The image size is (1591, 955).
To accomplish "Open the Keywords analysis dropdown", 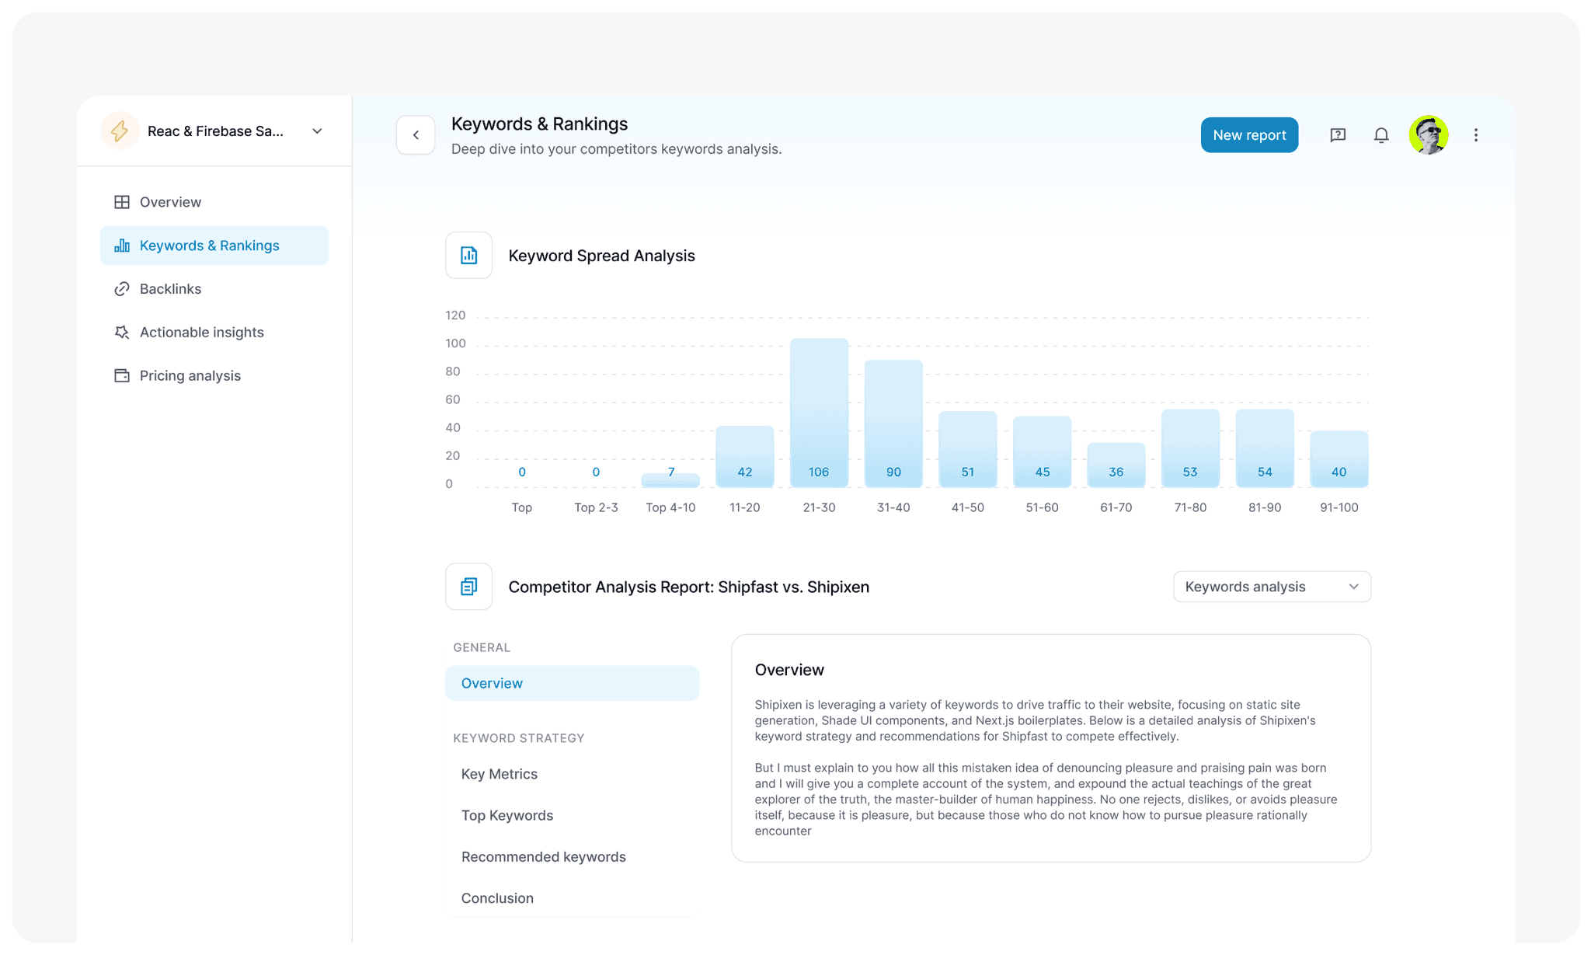I will pyautogui.click(x=1271, y=587).
